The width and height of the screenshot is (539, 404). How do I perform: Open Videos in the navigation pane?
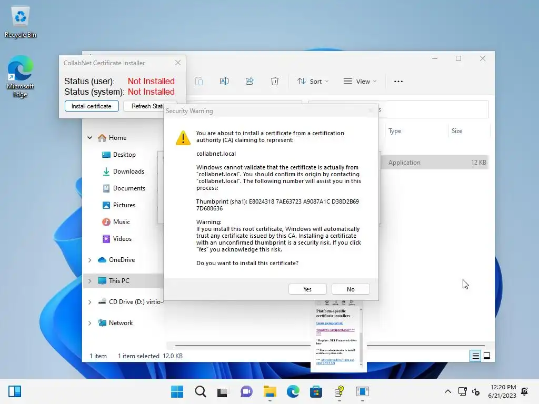tap(122, 239)
